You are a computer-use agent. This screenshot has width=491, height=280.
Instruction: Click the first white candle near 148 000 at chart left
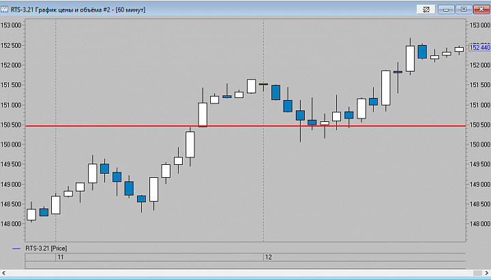click(x=31, y=215)
